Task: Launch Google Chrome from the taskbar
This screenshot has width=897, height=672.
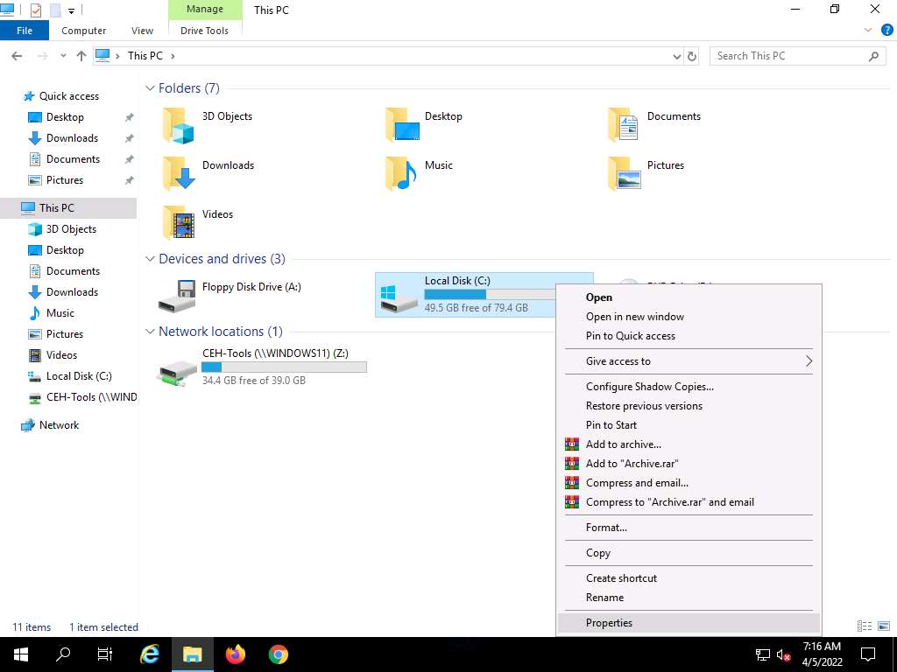Action: pyautogui.click(x=279, y=654)
